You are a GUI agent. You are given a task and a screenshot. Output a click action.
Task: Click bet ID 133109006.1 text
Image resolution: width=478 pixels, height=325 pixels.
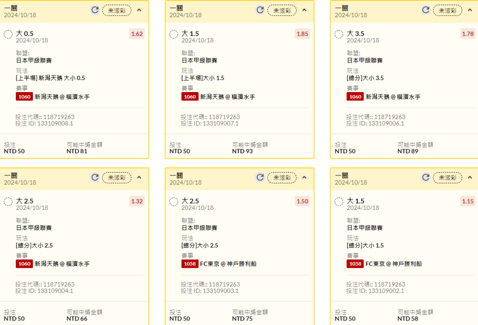[375, 124]
